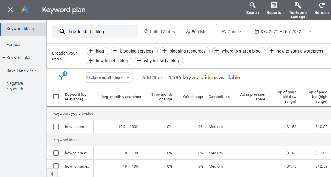Toggle the select-all keywords header checkbox

(56, 97)
